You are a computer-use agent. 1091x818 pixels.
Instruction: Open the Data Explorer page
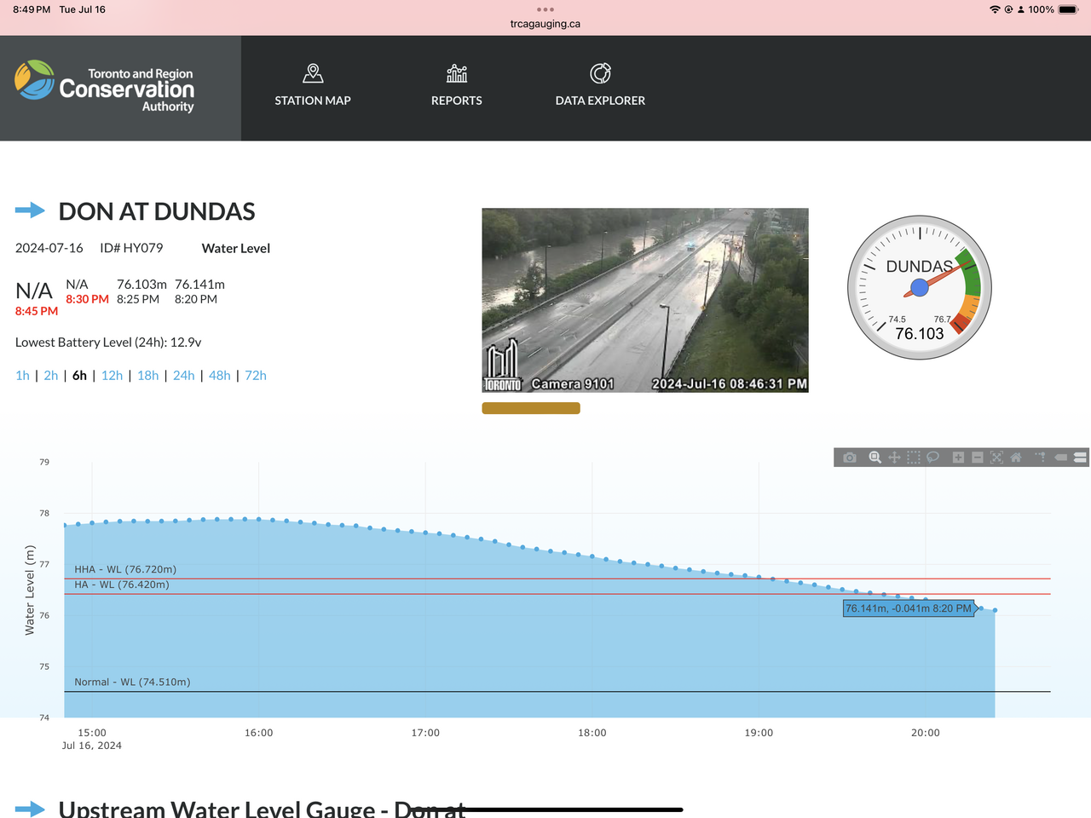[x=600, y=86]
